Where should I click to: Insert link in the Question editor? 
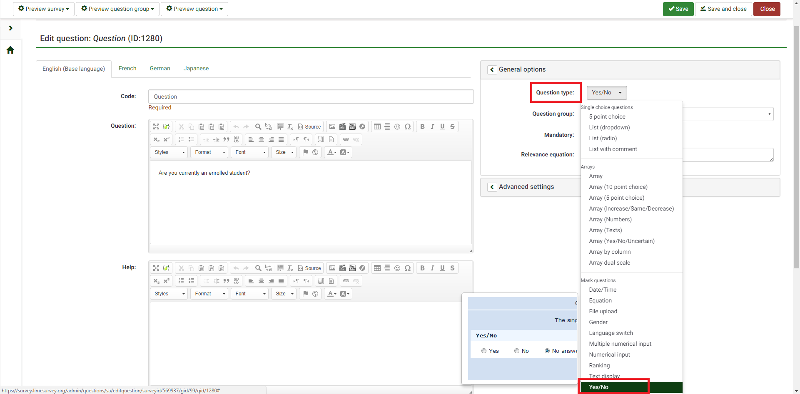click(x=346, y=139)
